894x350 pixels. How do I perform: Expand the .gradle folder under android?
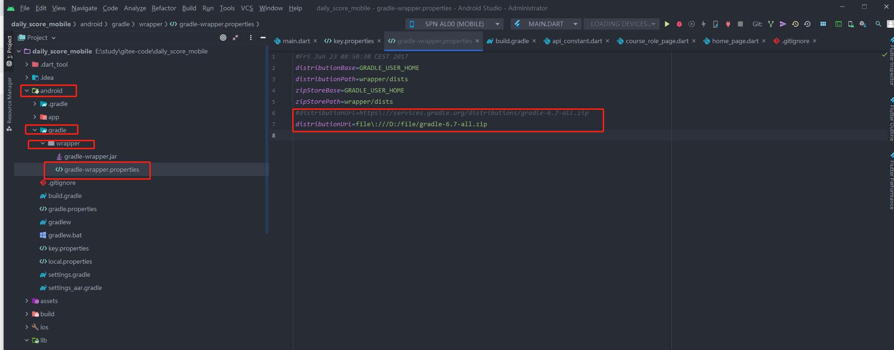coord(35,104)
